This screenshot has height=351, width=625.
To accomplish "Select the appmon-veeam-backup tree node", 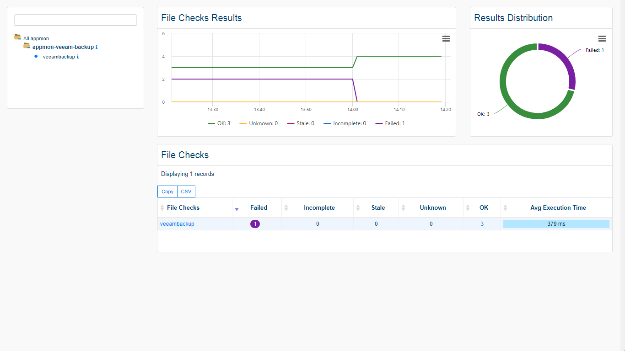I will click(63, 47).
